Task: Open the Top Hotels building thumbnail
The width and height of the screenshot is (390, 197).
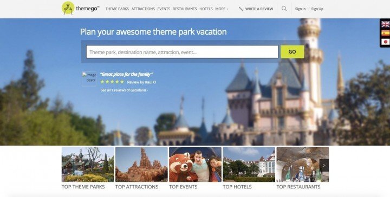Action: pyautogui.click(x=249, y=165)
